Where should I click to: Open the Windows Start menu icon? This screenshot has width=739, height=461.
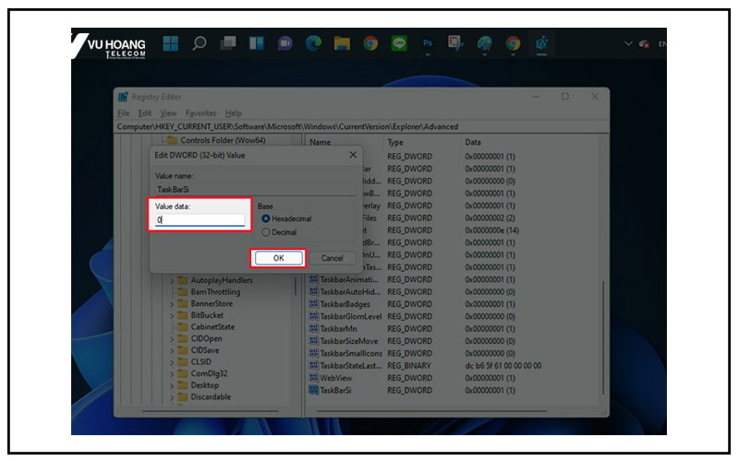170,43
